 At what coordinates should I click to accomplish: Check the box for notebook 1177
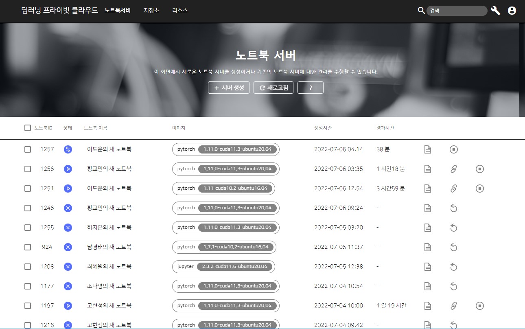pyautogui.click(x=28, y=286)
